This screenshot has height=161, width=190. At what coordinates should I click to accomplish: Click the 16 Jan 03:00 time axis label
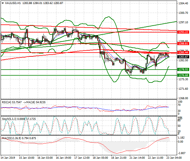coord(45,158)
